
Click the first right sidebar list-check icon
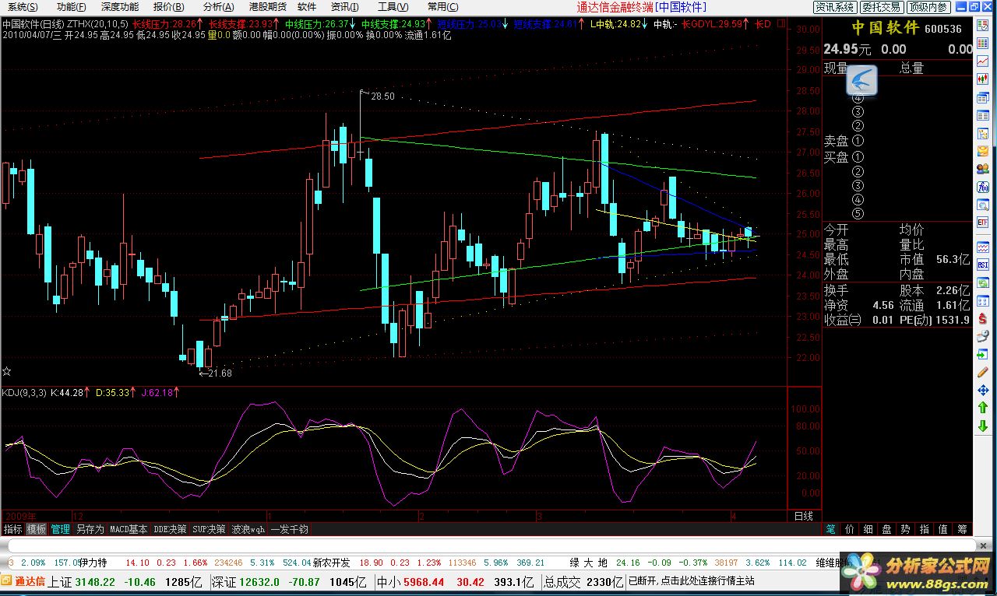point(983,24)
